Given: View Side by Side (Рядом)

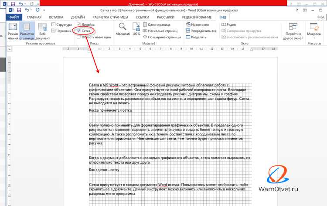Looking at the screenshot, I should (229, 24).
